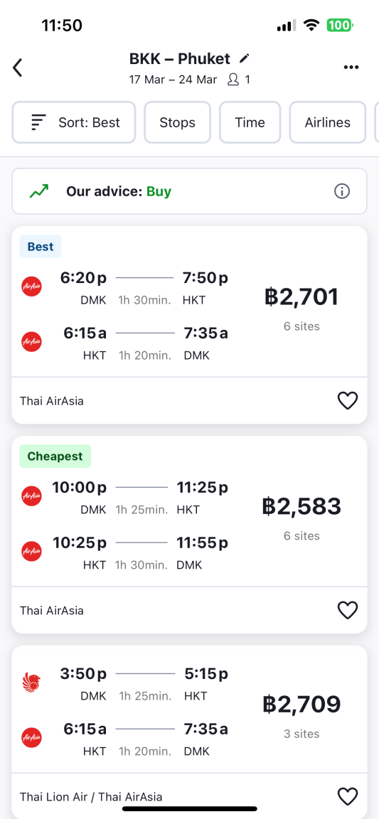Open the ฿2,583 cheapest price
Viewport: 379px width, 819px height.
[301, 506]
